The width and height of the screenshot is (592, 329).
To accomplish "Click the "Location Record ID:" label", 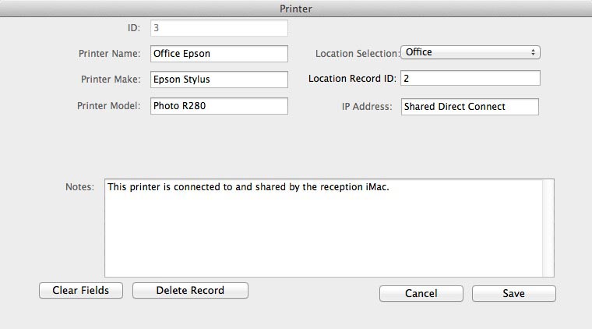I will coord(352,80).
